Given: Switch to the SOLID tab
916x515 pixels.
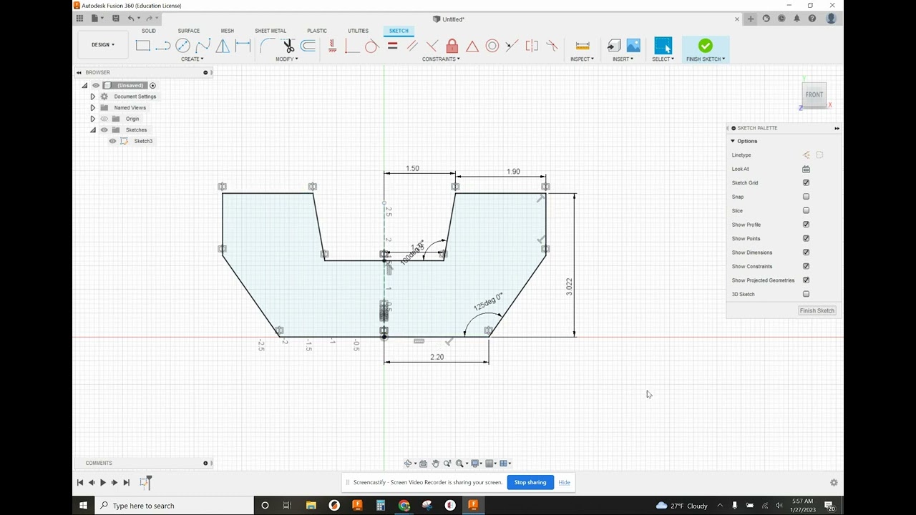Looking at the screenshot, I should (x=148, y=31).
